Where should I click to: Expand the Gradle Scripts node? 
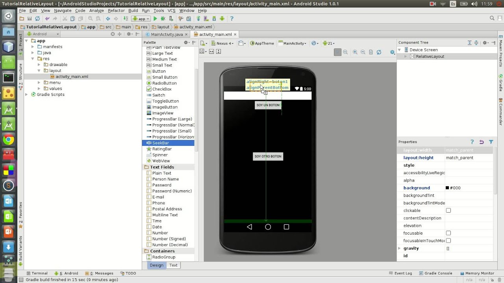(x=27, y=95)
